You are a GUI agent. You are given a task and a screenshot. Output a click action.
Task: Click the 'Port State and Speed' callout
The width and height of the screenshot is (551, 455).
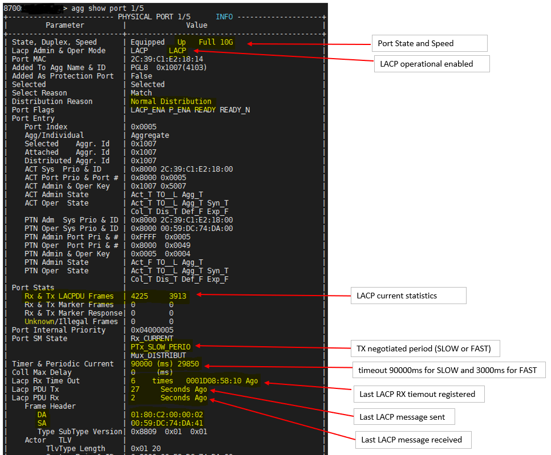click(430, 43)
